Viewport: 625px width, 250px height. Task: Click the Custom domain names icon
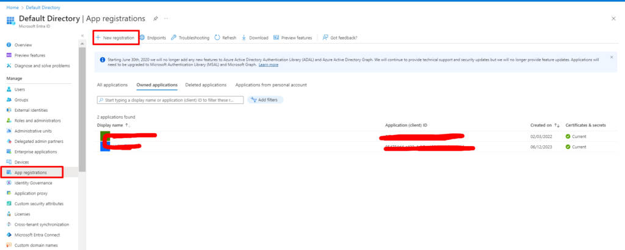click(x=9, y=245)
